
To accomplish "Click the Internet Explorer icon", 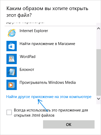I will 12,33.
